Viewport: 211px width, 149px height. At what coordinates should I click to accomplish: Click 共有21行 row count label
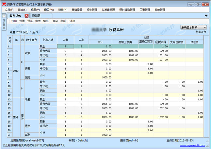pyautogui.click(x=201, y=32)
